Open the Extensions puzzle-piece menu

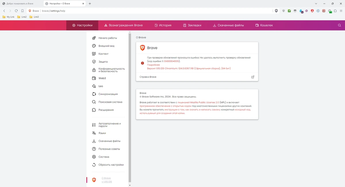(x=335, y=11)
